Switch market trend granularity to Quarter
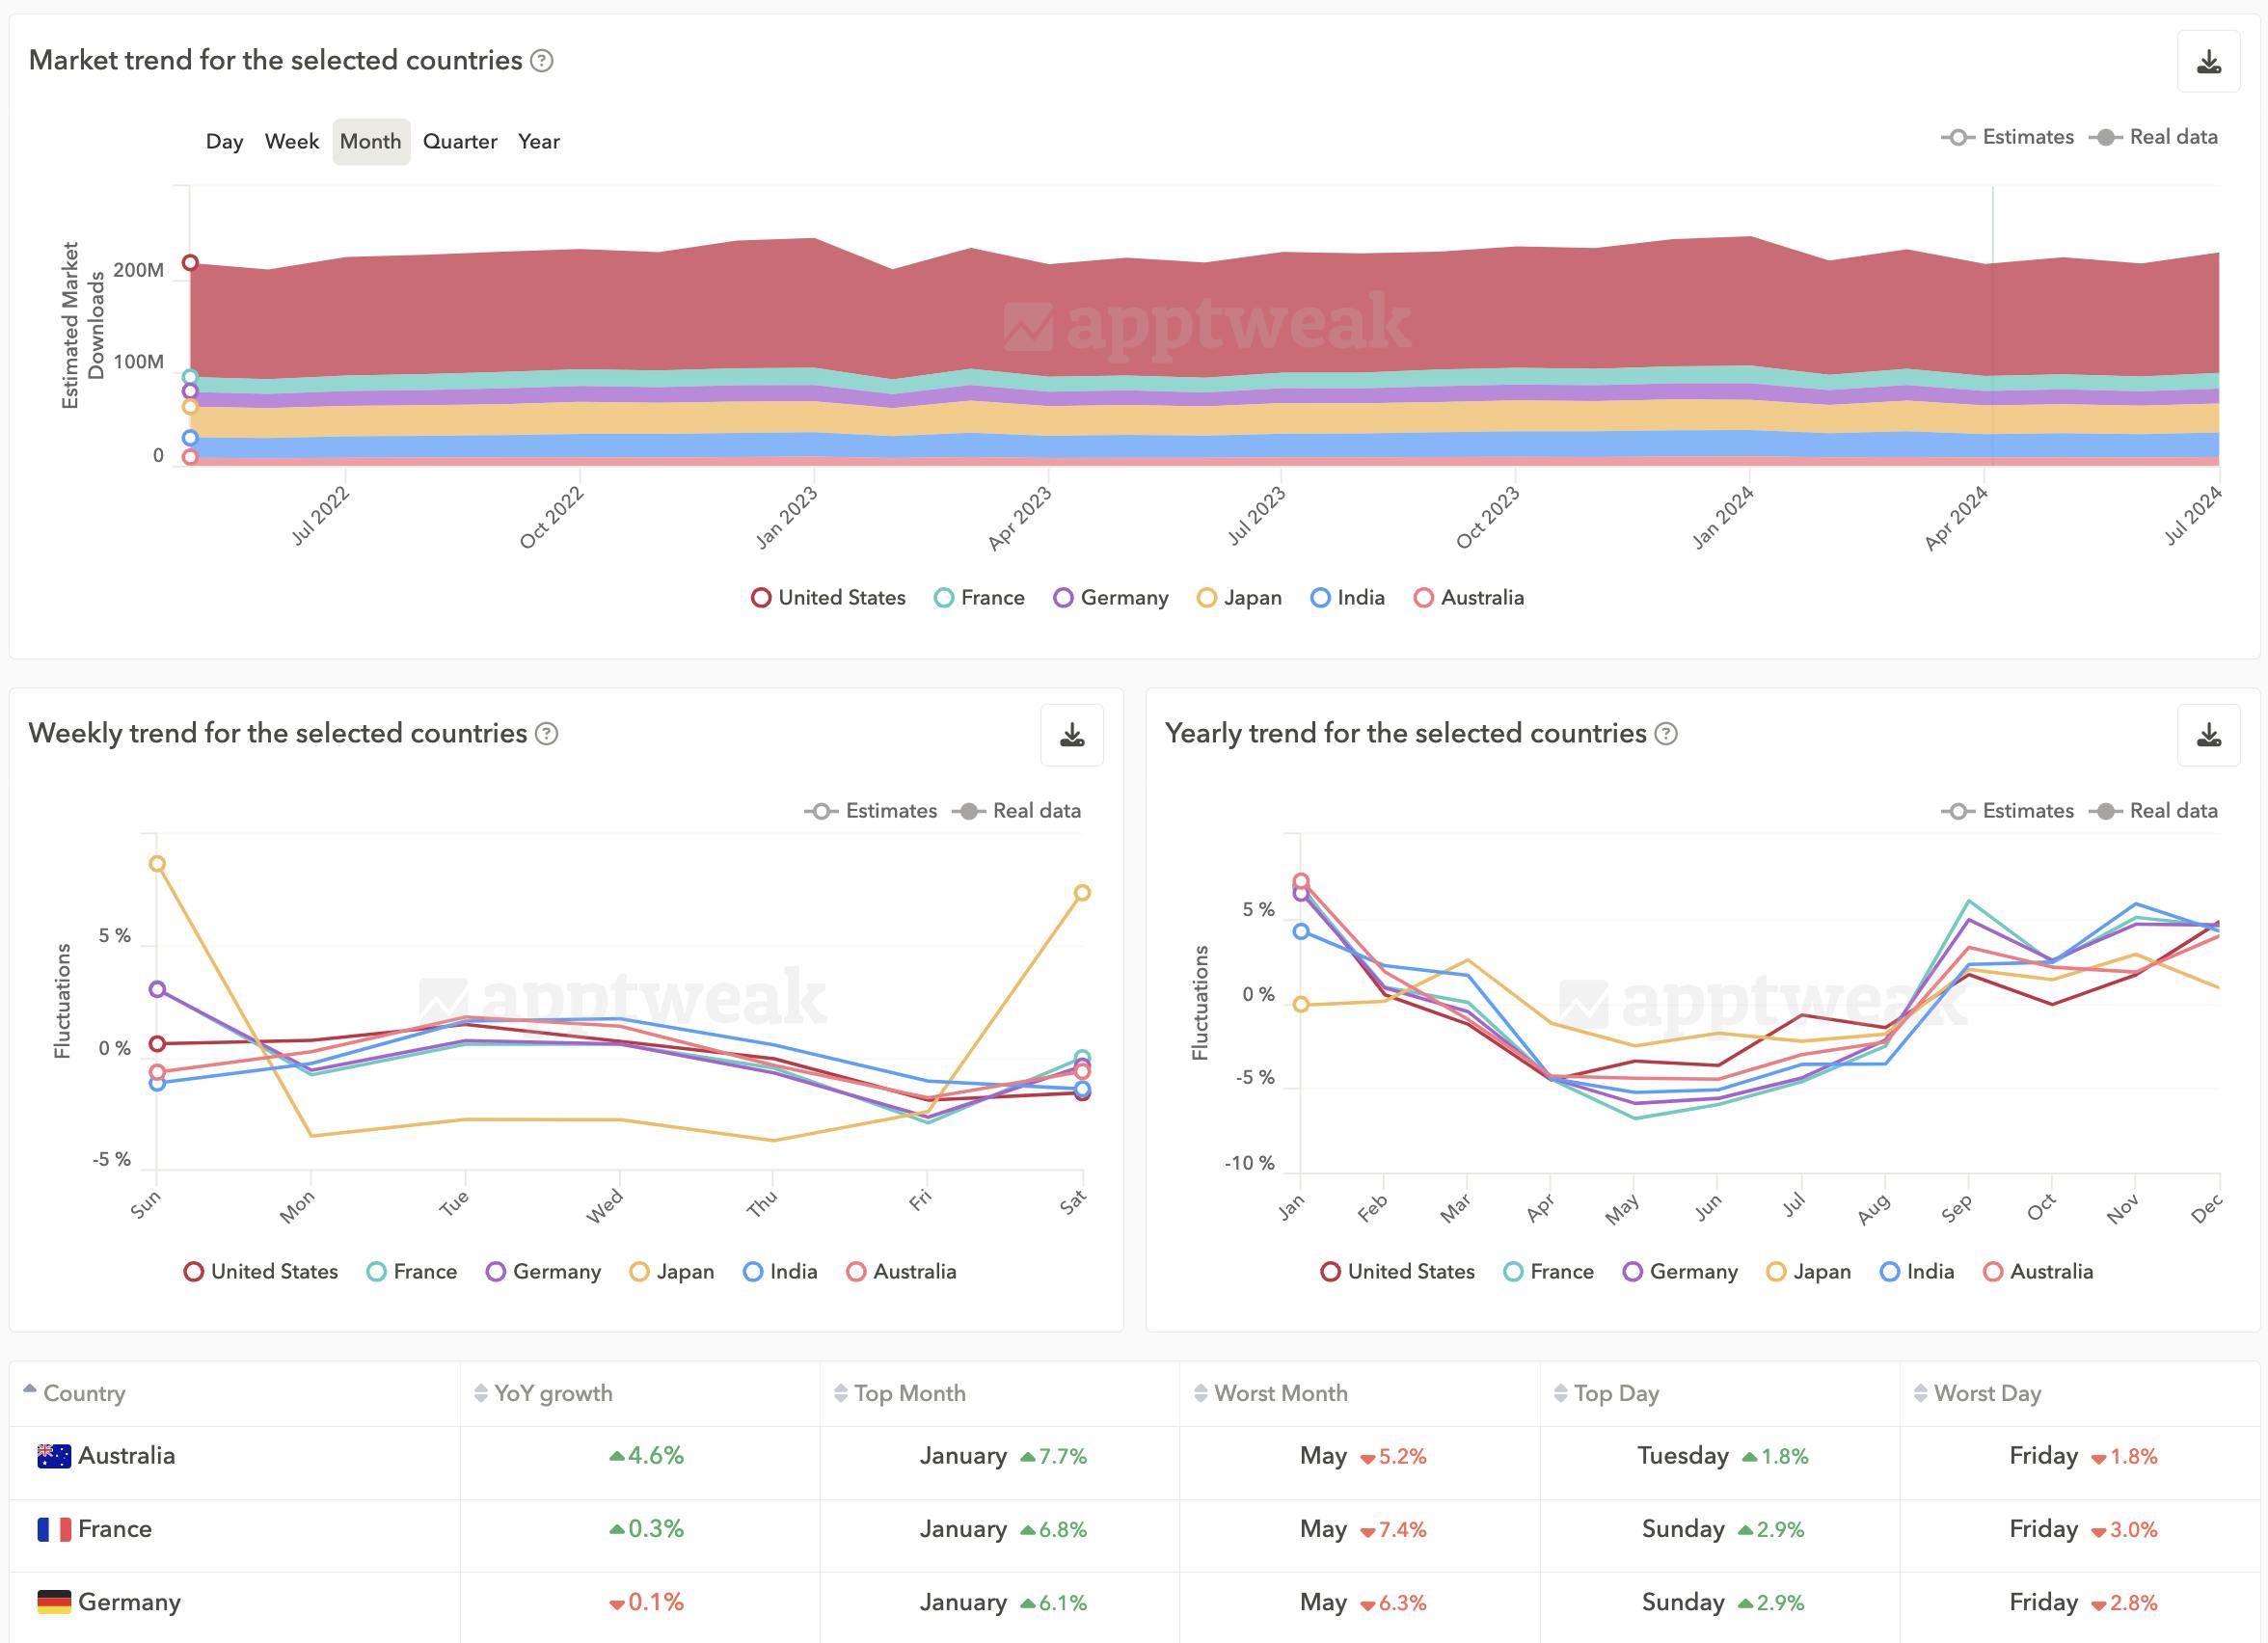Viewport: 2268px width, 1643px height. (x=459, y=142)
